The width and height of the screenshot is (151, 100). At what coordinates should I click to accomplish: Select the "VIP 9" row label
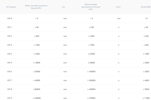(x=10, y=98)
